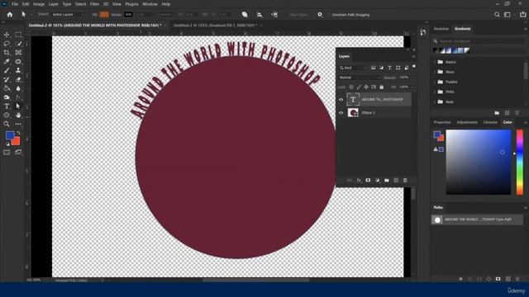Toggle the type layer filter in Layers
529x297 pixels.
(389, 68)
